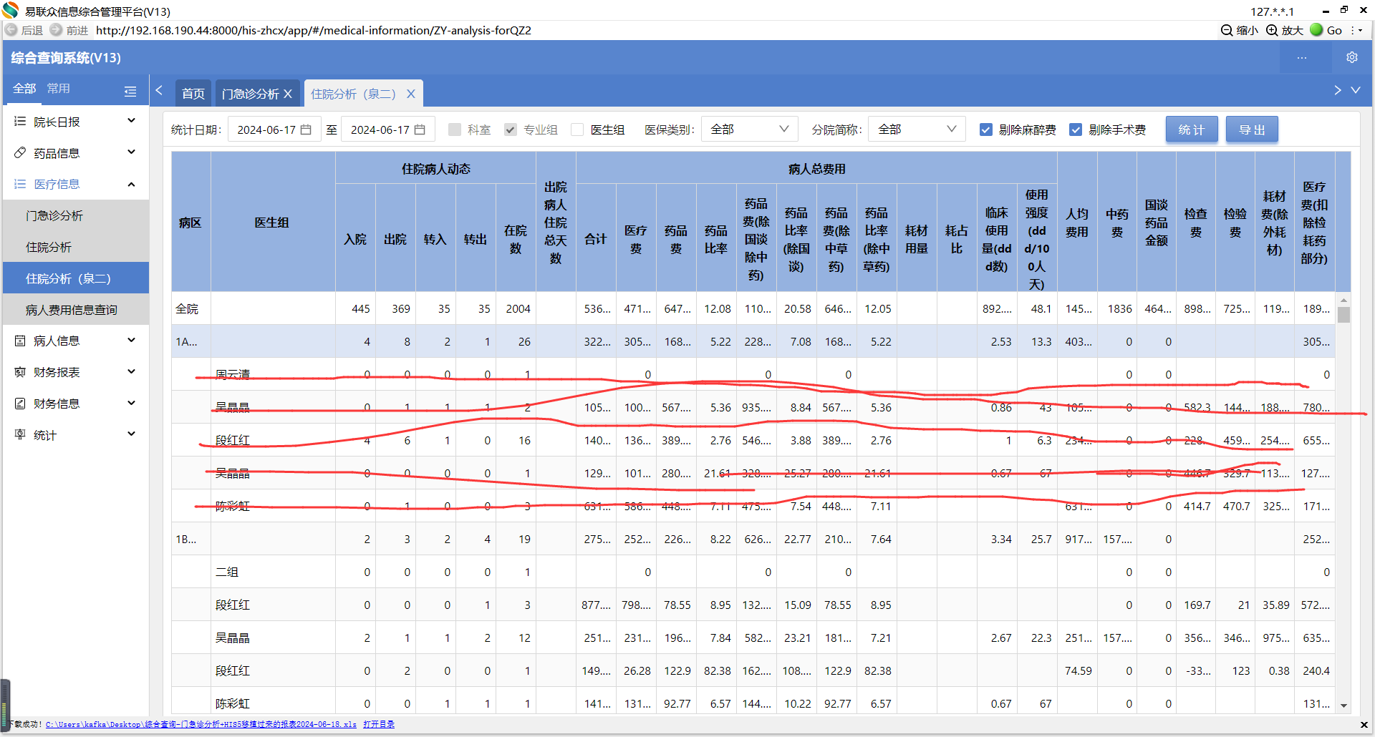1375x737 pixels.
Task: Close the 住院分析（泉二）tab
Action: tap(411, 94)
